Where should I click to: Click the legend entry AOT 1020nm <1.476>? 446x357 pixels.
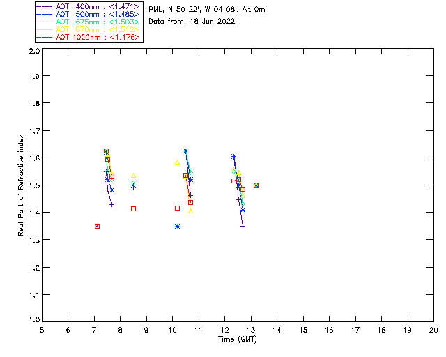pyautogui.click(x=88, y=37)
